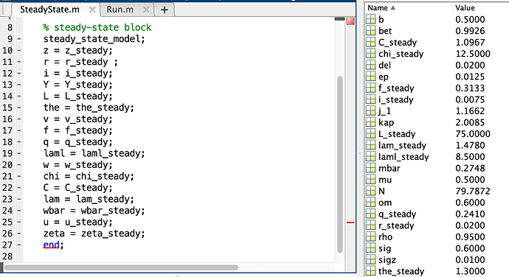Screen dimensions: 509x277
Task: Select variable icon for L_steady
Action: pos(371,134)
